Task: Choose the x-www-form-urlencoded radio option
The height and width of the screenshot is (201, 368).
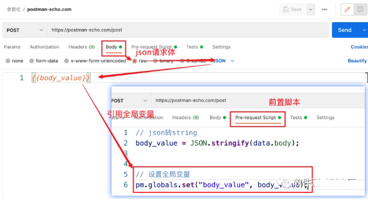Action: [66, 61]
